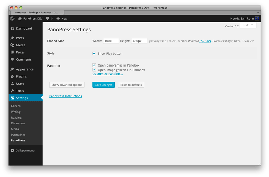Click the Comments menu label in sidebar
The height and width of the screenshot is (177, 269).
tap(24, 60)
